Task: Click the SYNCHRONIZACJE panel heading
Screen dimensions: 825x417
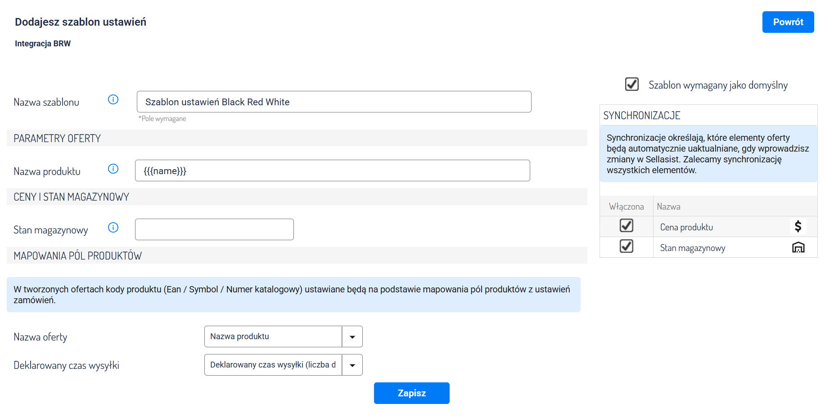Action: pos(641,116)
